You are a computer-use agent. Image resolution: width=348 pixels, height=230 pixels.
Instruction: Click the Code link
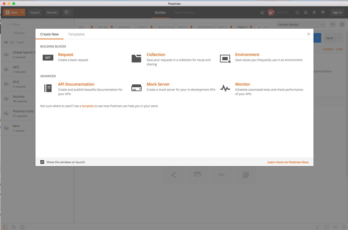[x=339, y=49]
